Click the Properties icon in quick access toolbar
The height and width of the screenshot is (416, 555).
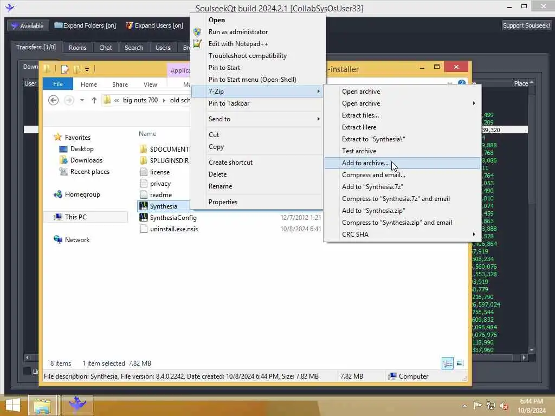coord(65,69)
